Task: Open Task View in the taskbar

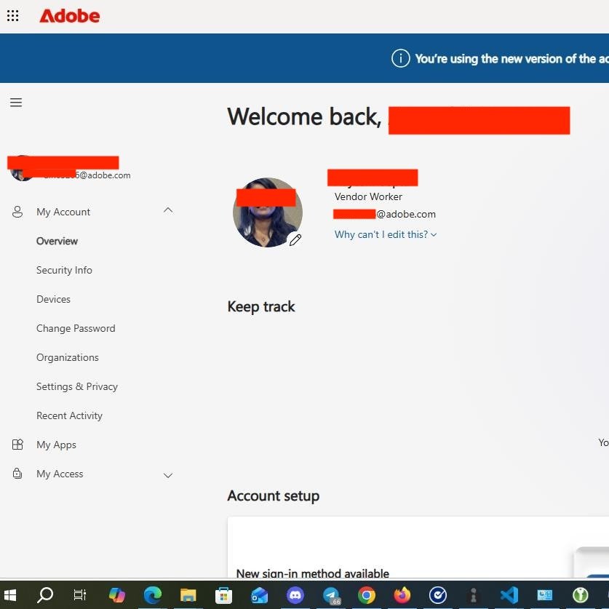Action: click(x=80, y=595)
